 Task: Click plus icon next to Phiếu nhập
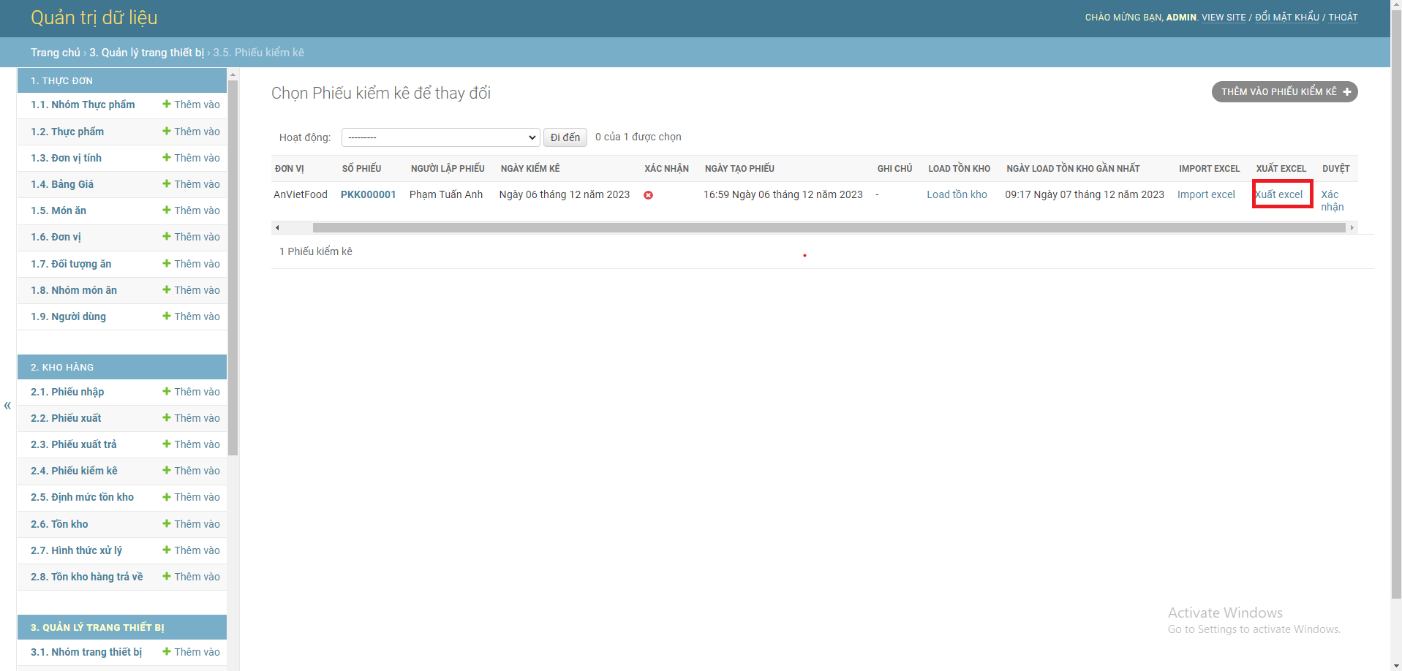point(167,392)
